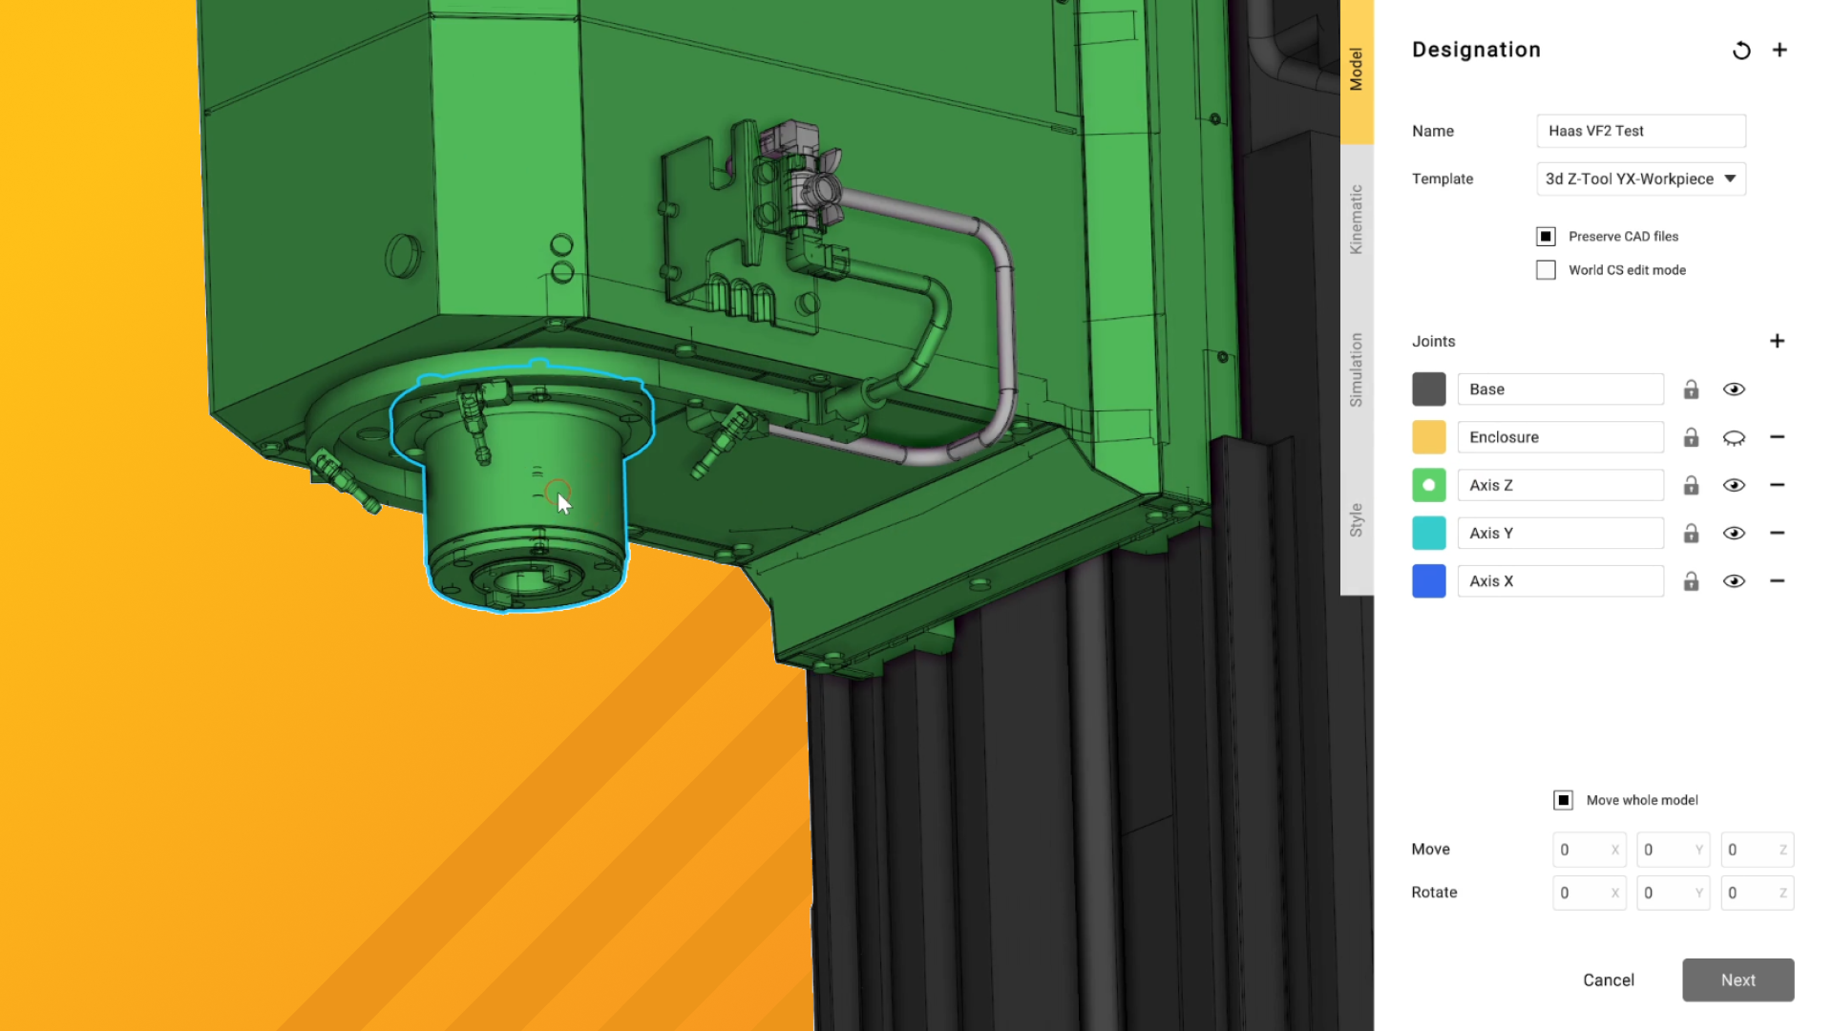Click the plus icon next to Designation
Image resolution: width=1833 pixels, height=1031 pixels.
(x=1780, y=51)
